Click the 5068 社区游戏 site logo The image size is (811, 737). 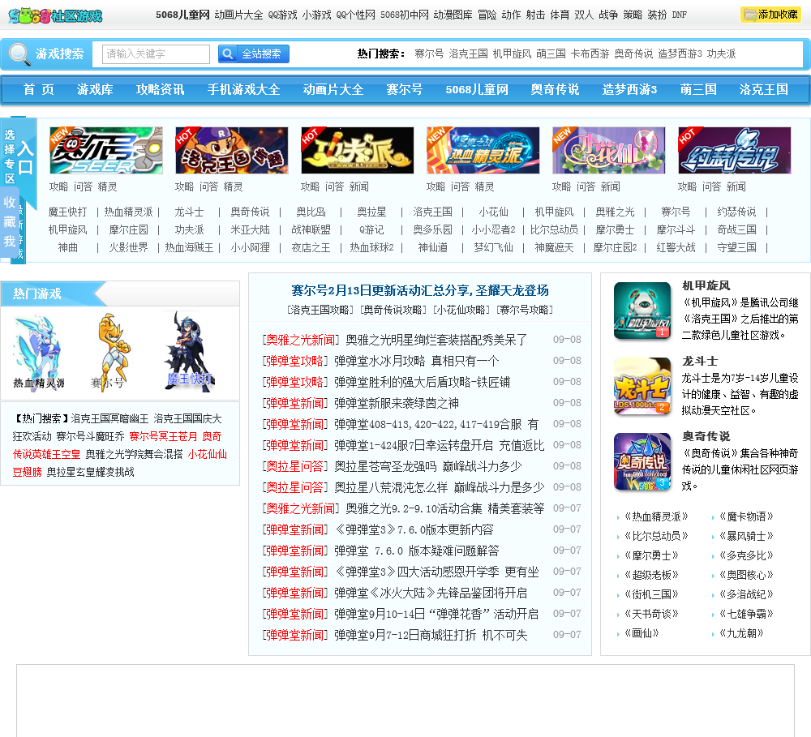(55, 15)
